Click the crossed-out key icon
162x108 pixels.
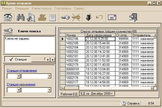coord(76,17)
